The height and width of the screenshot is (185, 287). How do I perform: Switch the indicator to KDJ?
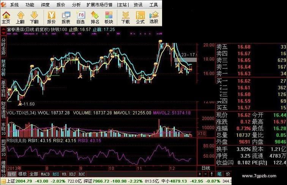(x=73, y=174)
